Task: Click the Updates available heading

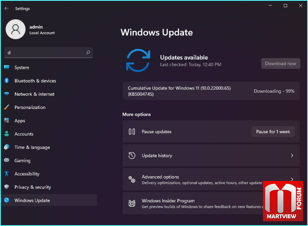Action: pyautogui.click(x=184, y=58)
